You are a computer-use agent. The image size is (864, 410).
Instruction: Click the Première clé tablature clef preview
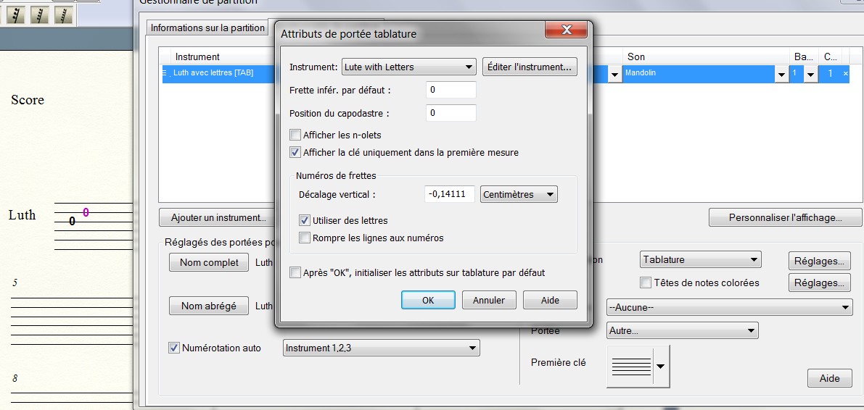click(631, 366)
